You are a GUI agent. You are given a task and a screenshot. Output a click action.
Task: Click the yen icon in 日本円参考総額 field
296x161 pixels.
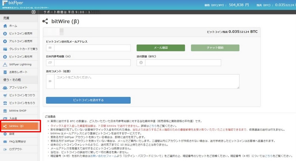pyautogui.click(x=50, y=62)
